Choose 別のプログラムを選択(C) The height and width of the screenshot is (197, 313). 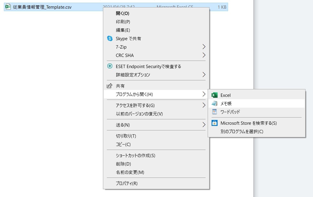coord(242,131)
